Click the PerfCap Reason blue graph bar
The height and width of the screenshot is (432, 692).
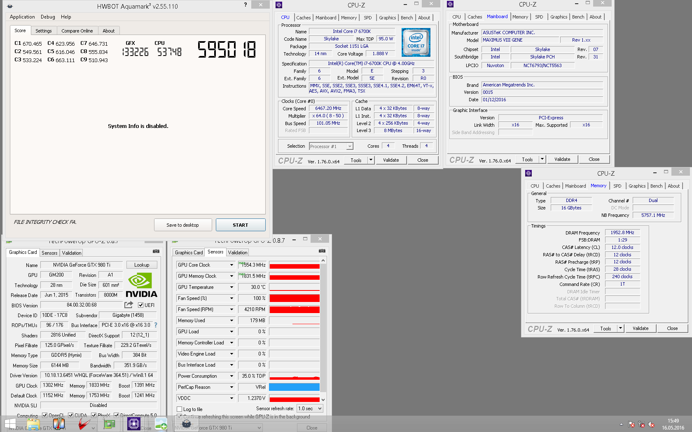pyautogui.click(x=295, y=387)
